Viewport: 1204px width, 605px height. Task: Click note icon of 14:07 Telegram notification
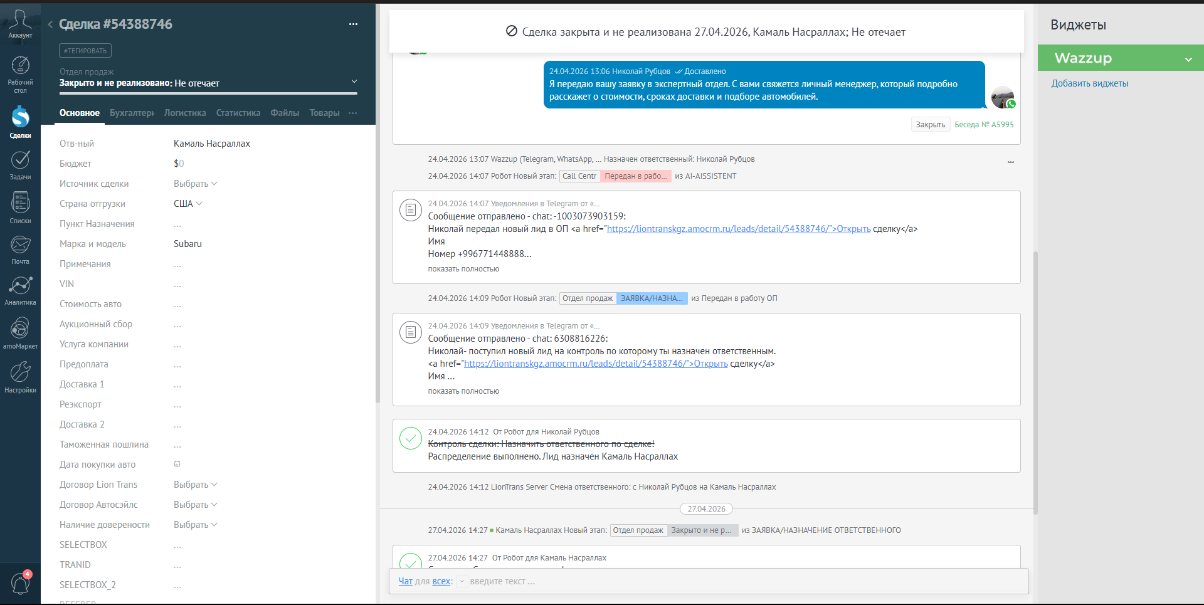[x=411, y=210]
